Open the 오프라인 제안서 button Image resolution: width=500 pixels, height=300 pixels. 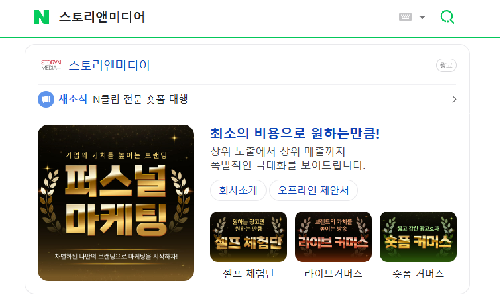point(313,190)
